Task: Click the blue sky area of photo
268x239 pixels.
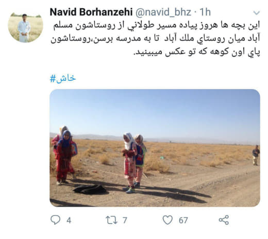Action: click(x=155, y=112)
